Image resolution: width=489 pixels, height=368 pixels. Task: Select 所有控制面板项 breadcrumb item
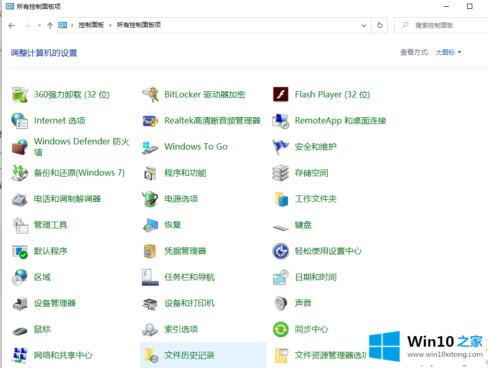pyautogui.click(x=139, y=25)
